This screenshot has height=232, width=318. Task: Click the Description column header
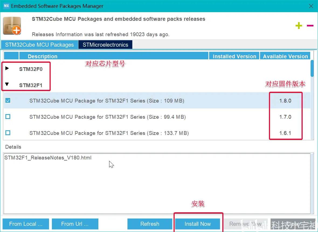[x=113, y=56]
